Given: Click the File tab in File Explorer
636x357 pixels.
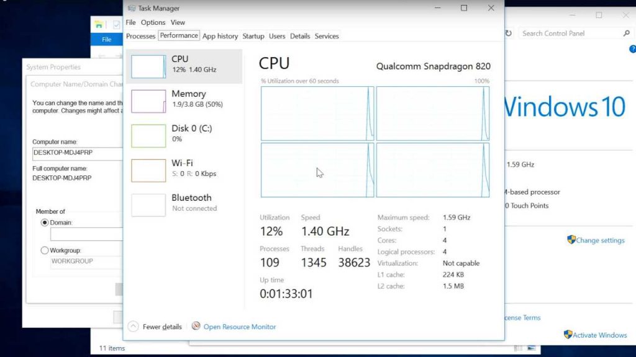Looking at the screenshot, I should coord(106,39).
